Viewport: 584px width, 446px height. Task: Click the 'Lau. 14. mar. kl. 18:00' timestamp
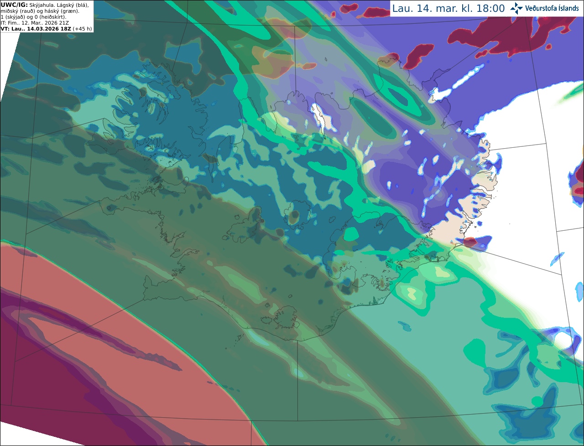(448, 9)
